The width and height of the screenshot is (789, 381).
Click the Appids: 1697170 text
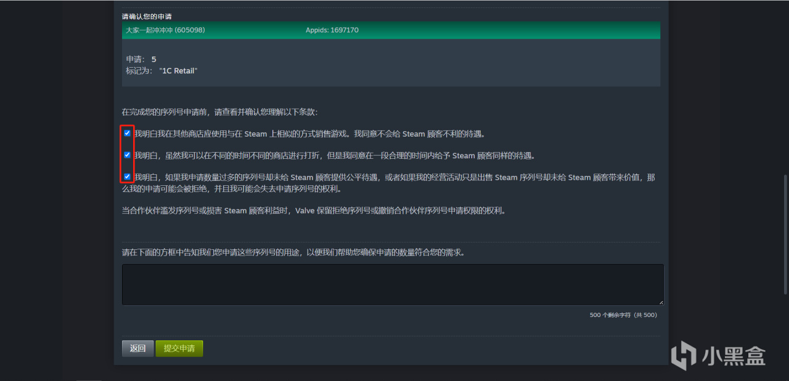click(x=332, y=30)
